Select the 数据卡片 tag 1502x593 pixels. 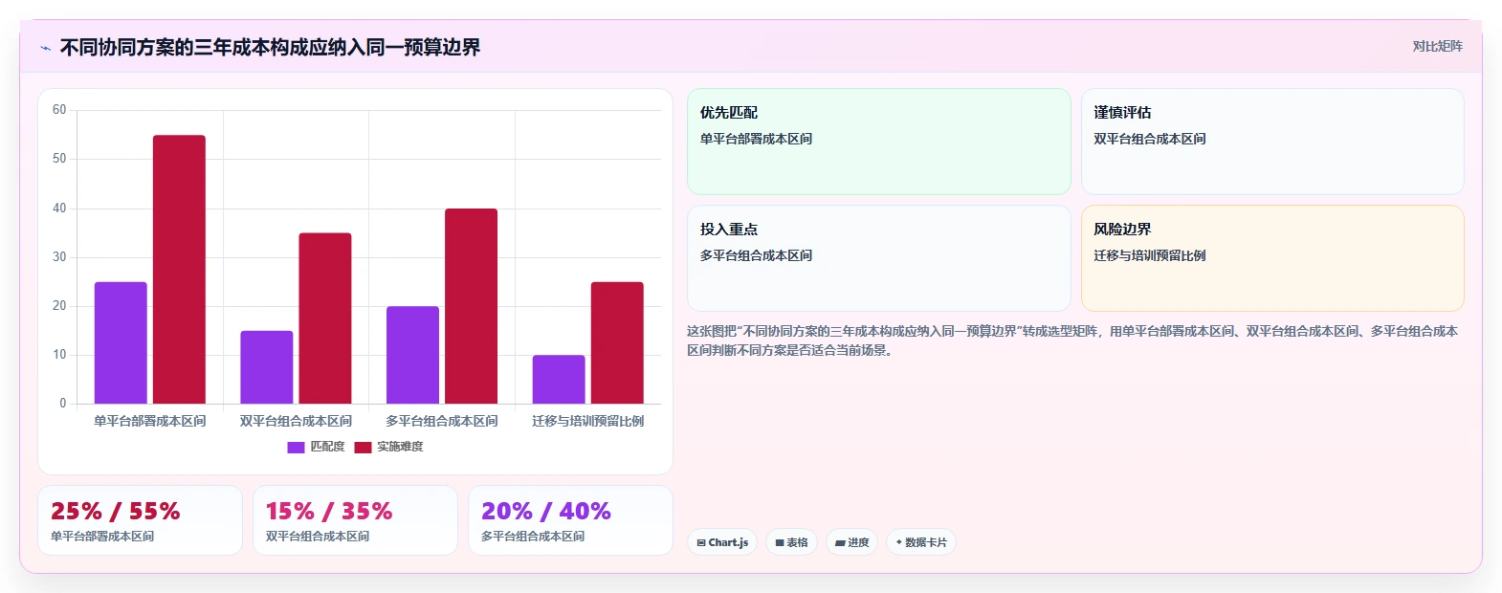[920, 542]
